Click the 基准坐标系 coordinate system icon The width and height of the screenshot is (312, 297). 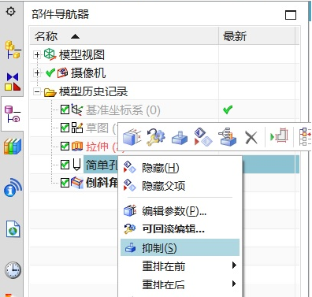pyautogui.click(x=77, y=110)
